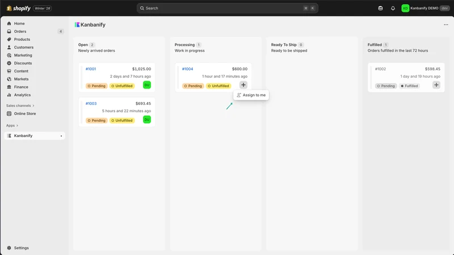Open the three-dot more actions menu
The image size is (454, 255).
point(446,24)
